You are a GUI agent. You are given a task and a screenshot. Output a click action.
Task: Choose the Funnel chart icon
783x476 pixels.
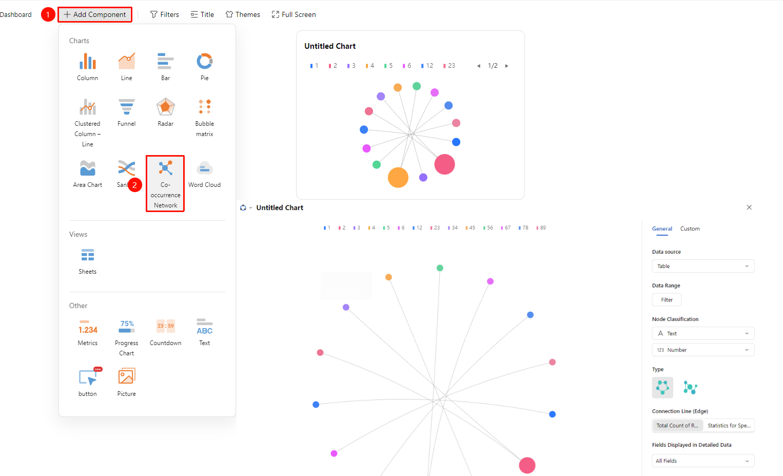point(127,107)
